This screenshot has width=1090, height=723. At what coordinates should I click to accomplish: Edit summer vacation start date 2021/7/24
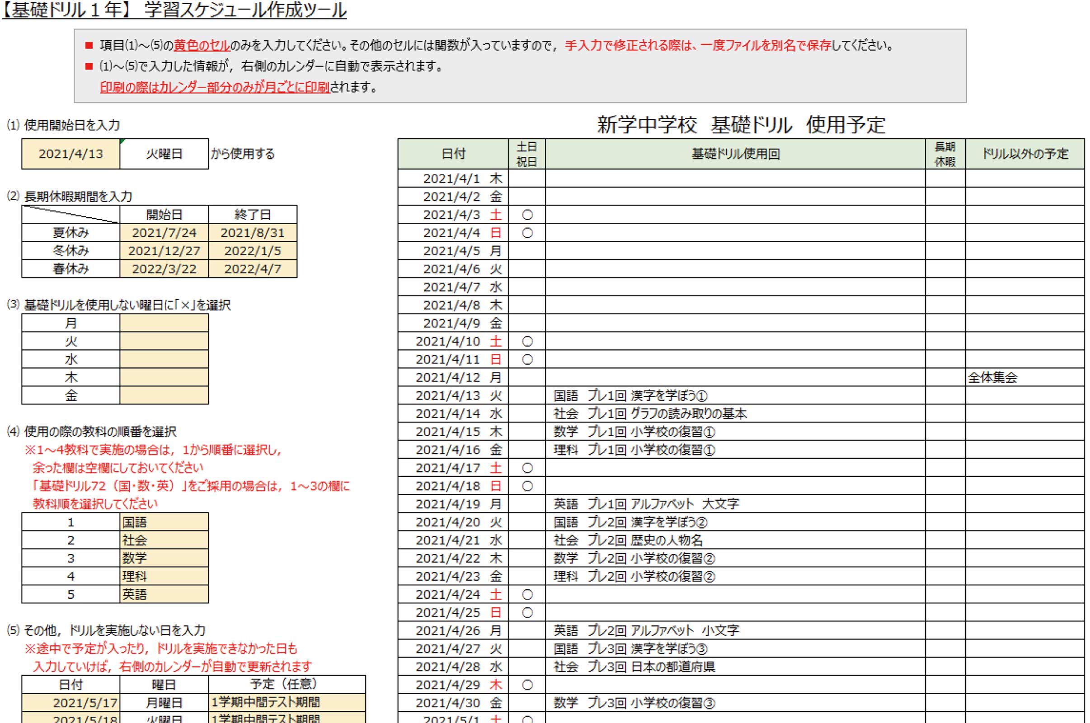164,232
